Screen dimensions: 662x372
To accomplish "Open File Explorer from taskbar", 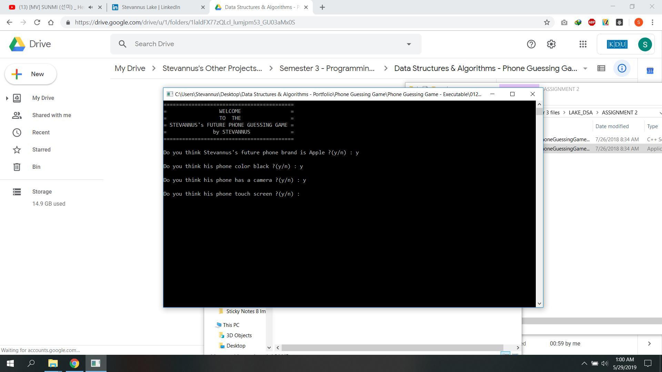I will pos(53,363).
